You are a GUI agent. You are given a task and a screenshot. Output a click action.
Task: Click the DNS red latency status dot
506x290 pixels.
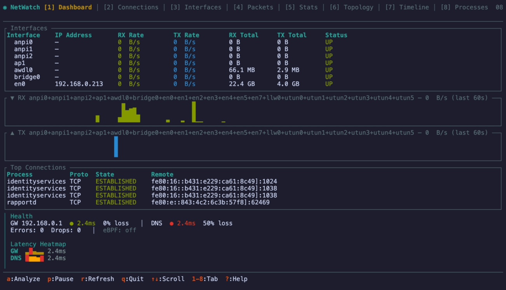[171, 224]
